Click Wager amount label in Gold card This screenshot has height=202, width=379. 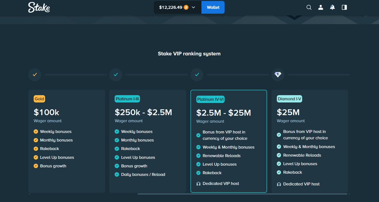(x=48, y=121)
